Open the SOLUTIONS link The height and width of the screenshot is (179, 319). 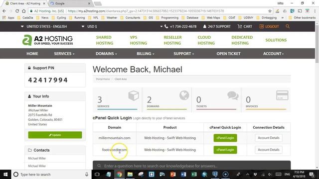pyautogui.click(x=276, y=40)
